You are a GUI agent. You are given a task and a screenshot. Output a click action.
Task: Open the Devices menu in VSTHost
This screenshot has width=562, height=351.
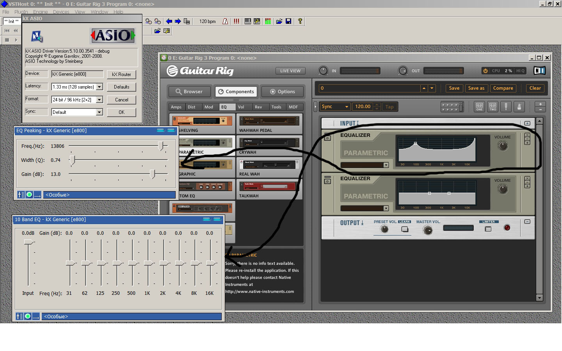pos(61,12)
